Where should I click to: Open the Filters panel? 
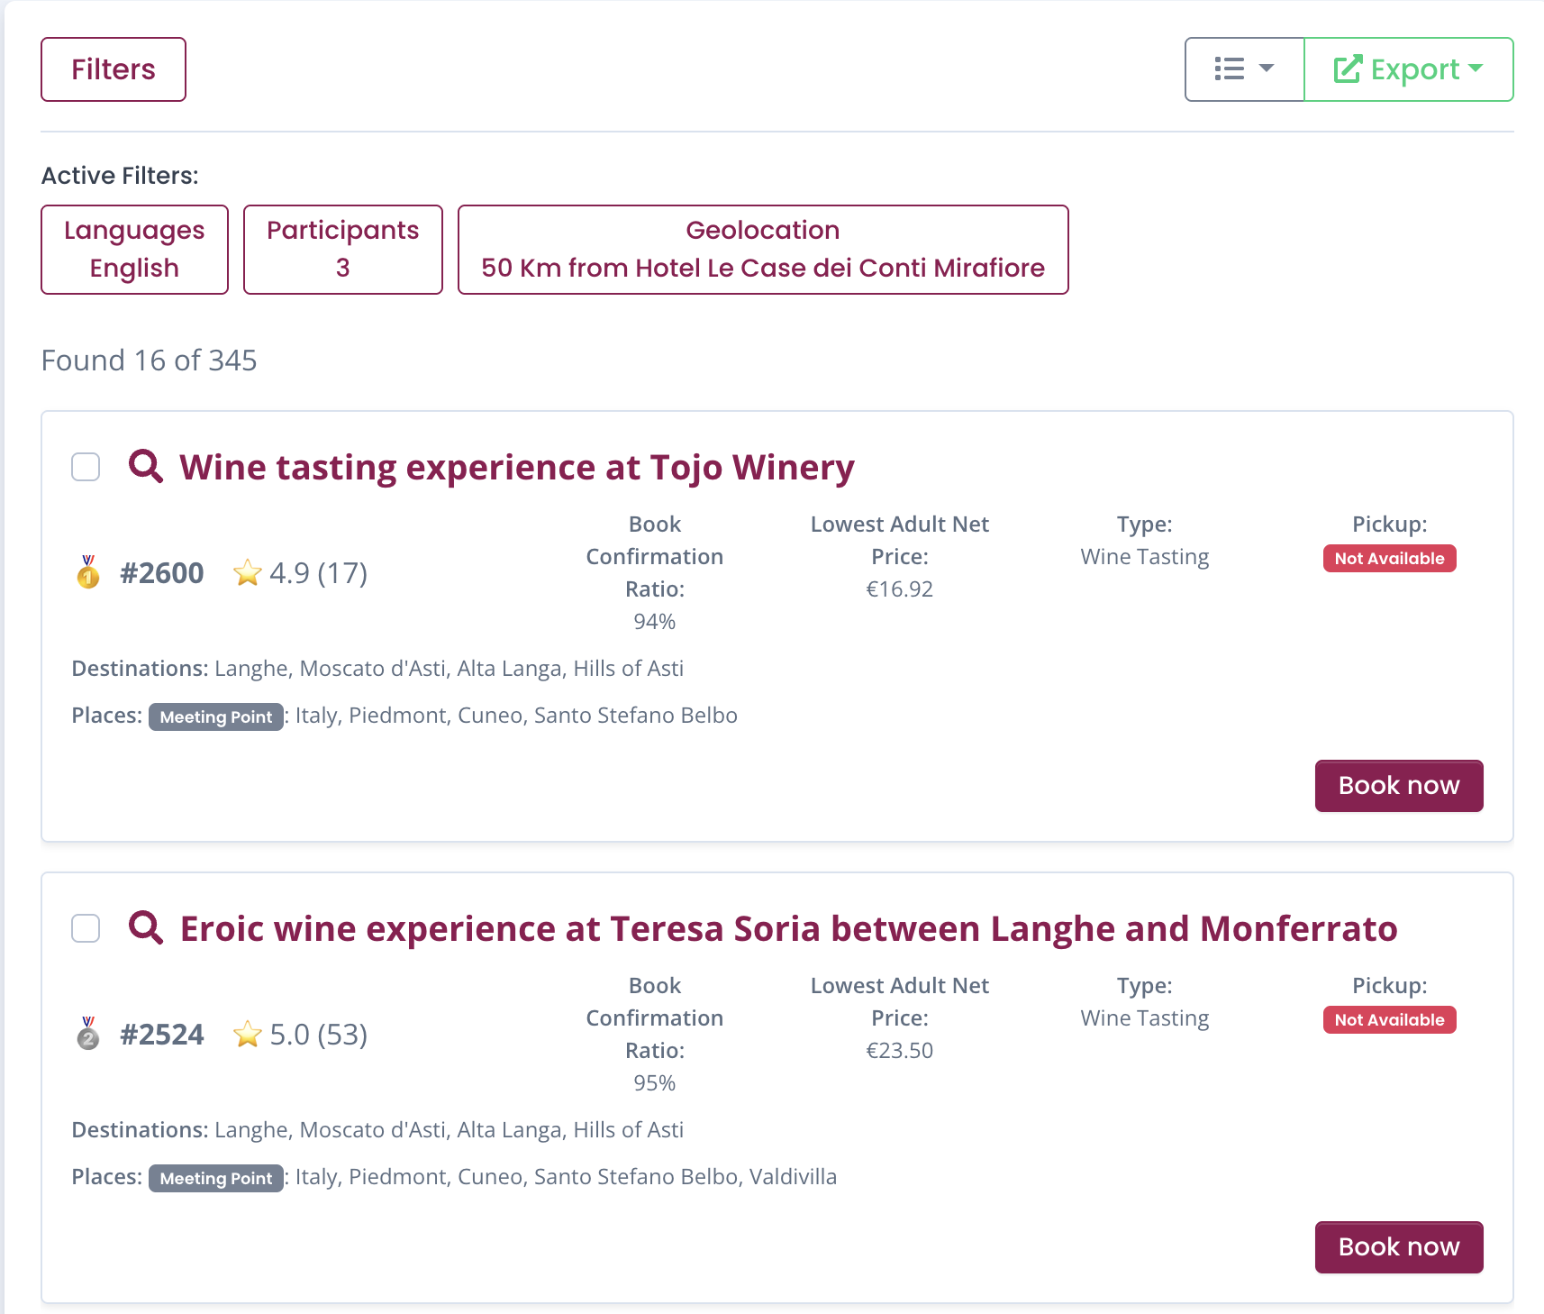114,69
